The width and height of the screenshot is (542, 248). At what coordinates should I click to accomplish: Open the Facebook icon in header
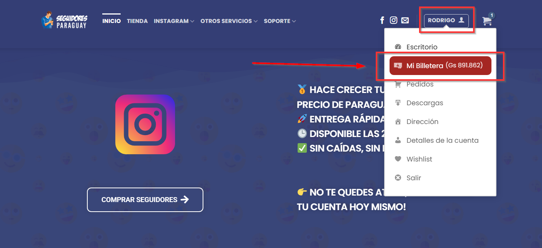[x=382, y=20]
